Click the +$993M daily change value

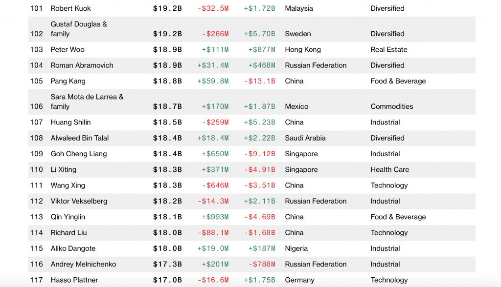pyautogui.click(x=215, y=217)
